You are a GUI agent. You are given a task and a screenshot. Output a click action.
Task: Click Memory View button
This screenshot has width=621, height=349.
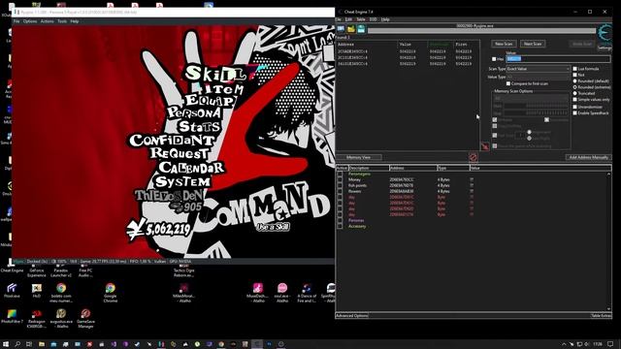click(x=358, y=157)
